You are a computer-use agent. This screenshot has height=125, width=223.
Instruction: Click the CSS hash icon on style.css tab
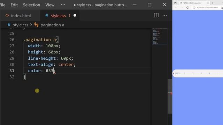pyautogui.click(x=47, y=15)
